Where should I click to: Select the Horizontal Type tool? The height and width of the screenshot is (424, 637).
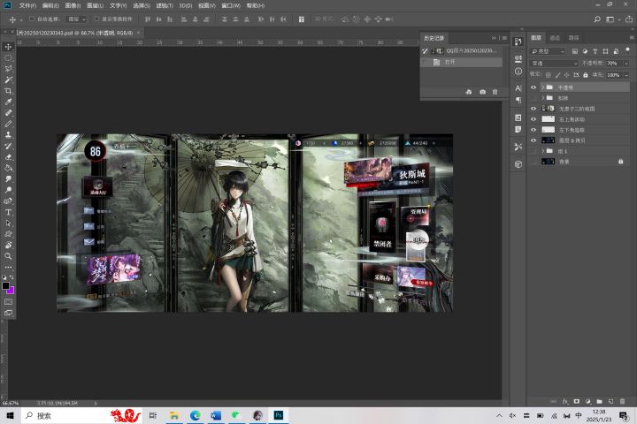point(8,212)
